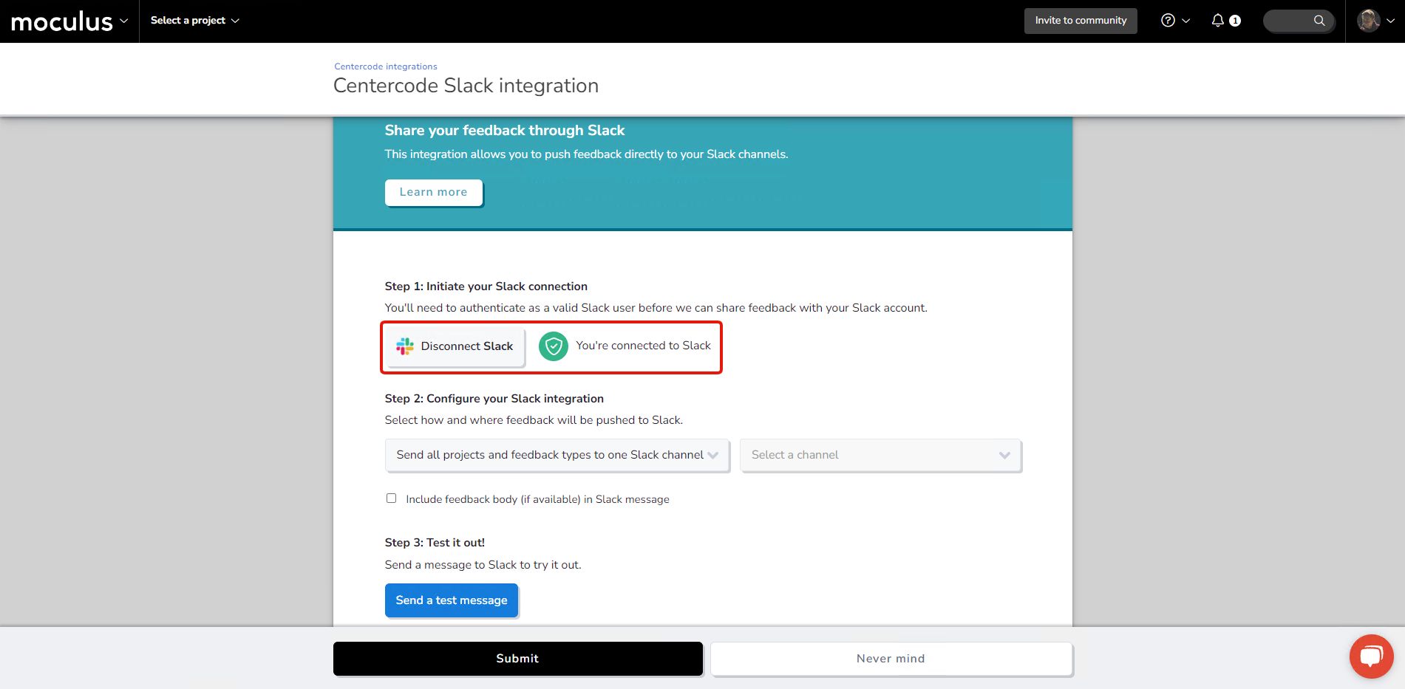The image size is (1405, 689).
Task: Click the search magnifier icon
Action: click(x=1319, y=21)
